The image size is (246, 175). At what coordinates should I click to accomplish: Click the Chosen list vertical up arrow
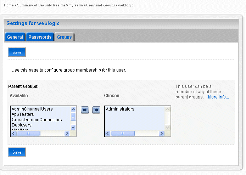tap(167, 109)
